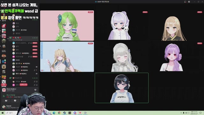Open the server icon with 43 badge
This screenshot has width=204, height=115.
[4, 36]
